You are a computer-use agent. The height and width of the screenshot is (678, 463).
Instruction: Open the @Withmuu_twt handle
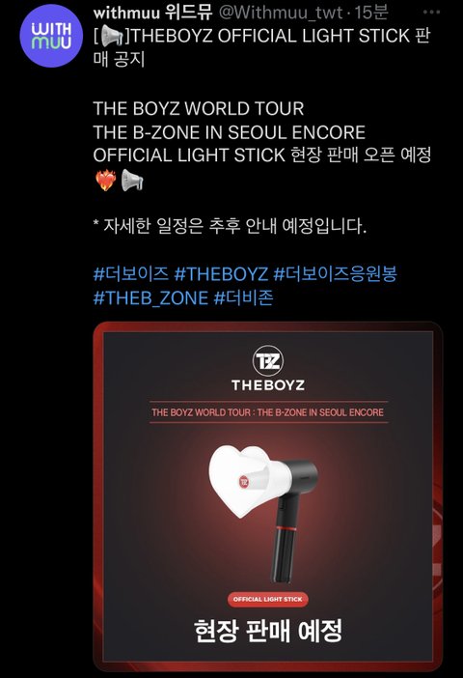(x=281, y=13)
